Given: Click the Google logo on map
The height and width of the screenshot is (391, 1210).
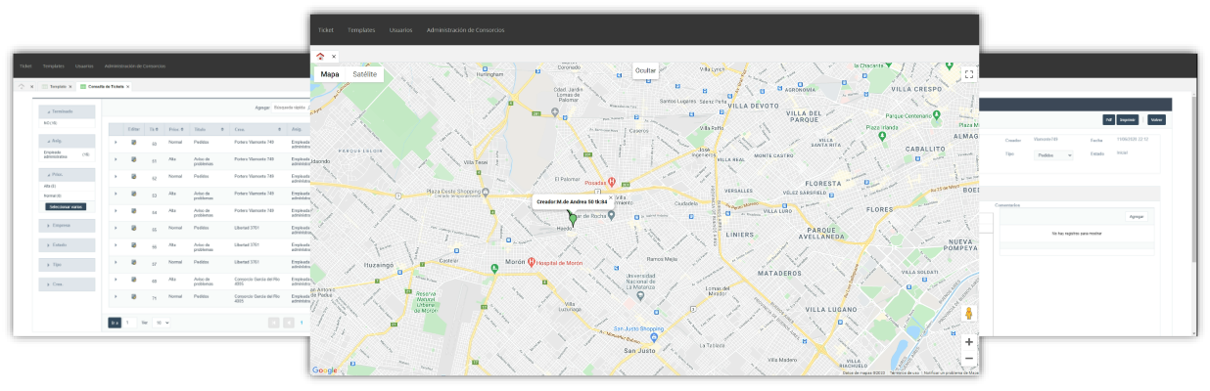Looking at the screenshot, I should 325,369.
